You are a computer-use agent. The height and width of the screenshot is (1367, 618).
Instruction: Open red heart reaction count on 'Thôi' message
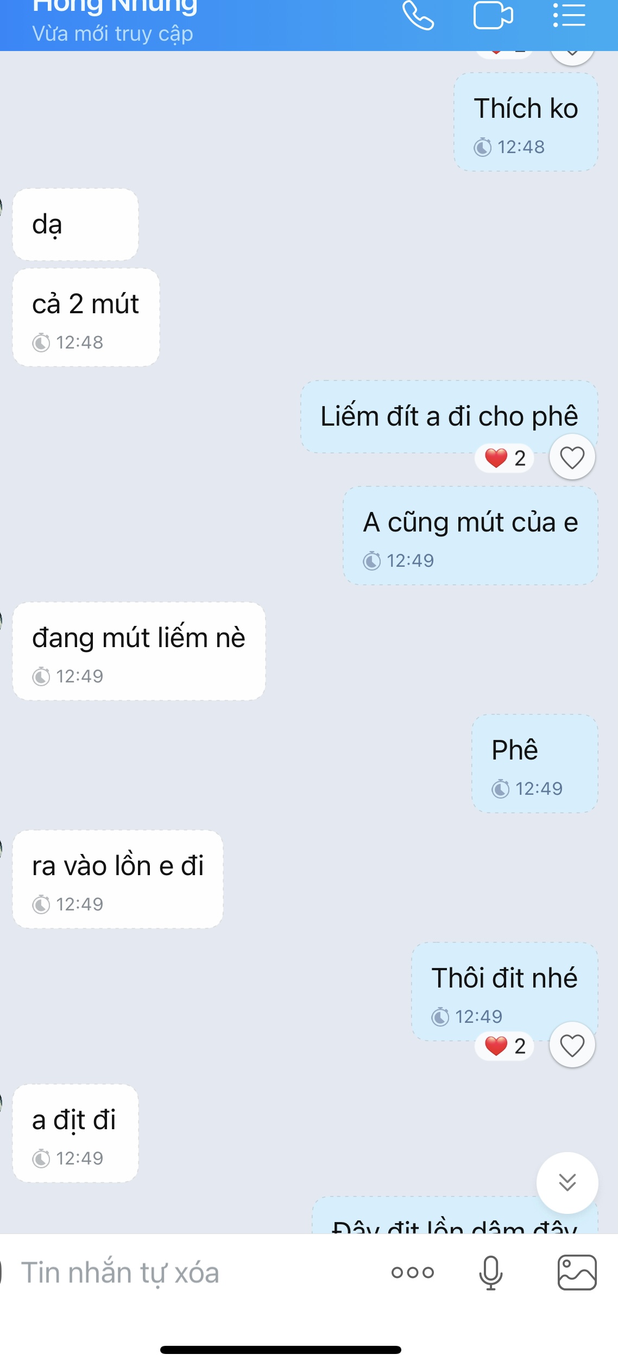[x=505, y=1046]
